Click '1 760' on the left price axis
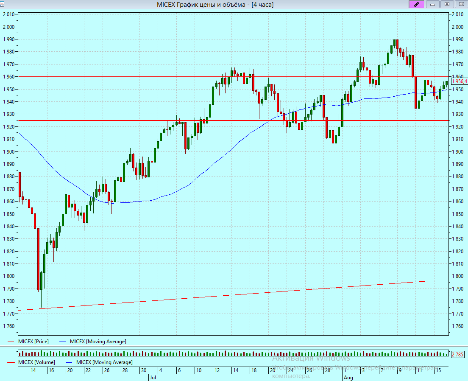 pos(8,326)
